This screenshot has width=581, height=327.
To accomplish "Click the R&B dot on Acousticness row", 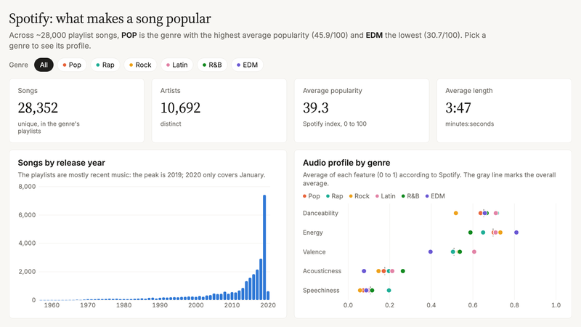I will (403, 271).
